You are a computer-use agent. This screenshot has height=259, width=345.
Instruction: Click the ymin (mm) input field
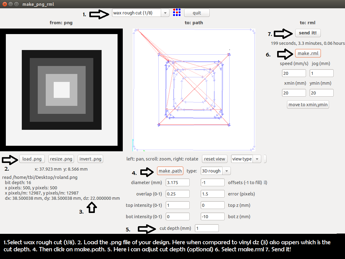coord(321,93)
